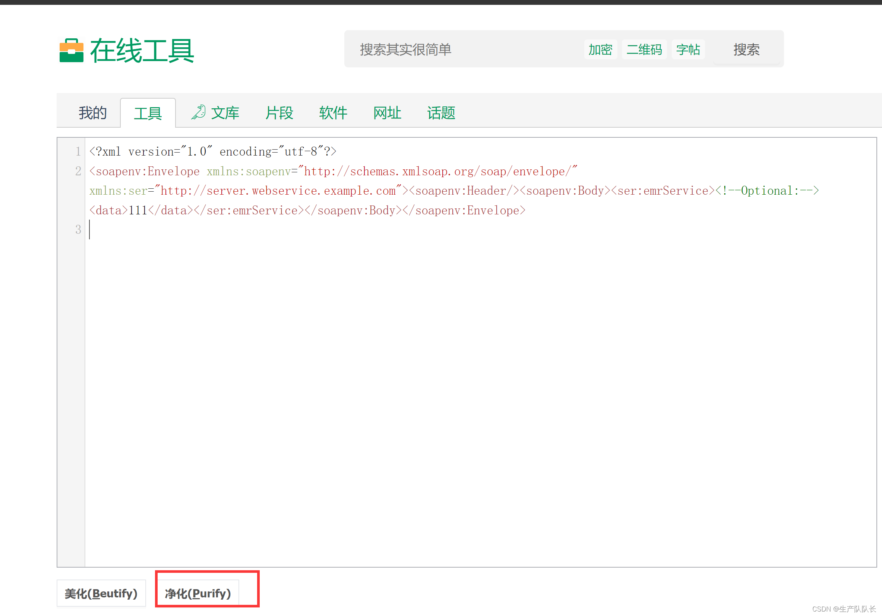The width and height of the screenshot is (882, 616).
Task: Open the 文库 tab
Action: click(225, 113)
